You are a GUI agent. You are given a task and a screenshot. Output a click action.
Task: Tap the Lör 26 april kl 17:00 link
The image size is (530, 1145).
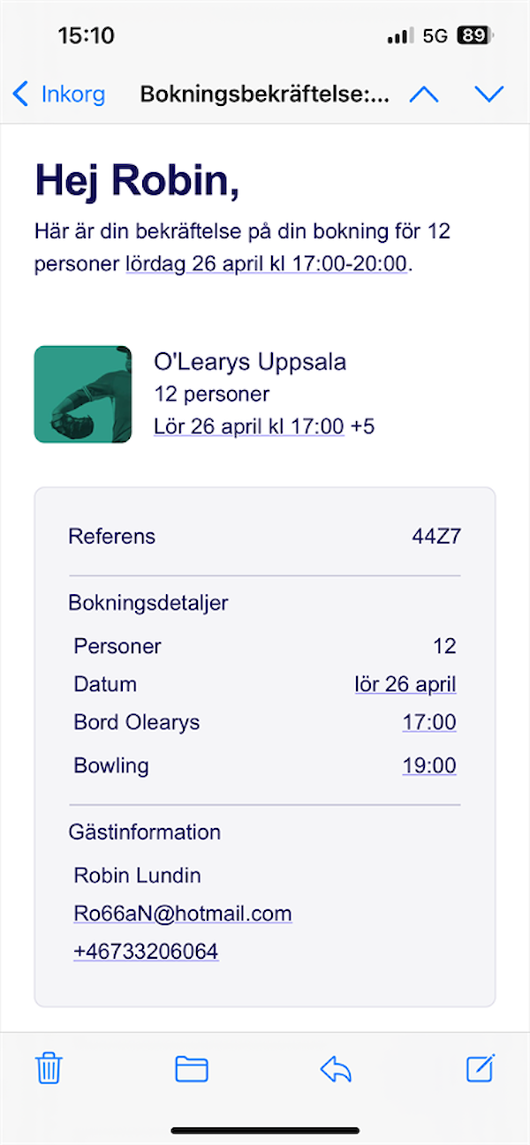248,426
